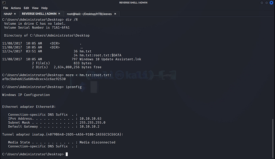275x159 pixels.
Task: Click the terminal icon in title bar
Action: pyautogui.click(x=4, y=3)
